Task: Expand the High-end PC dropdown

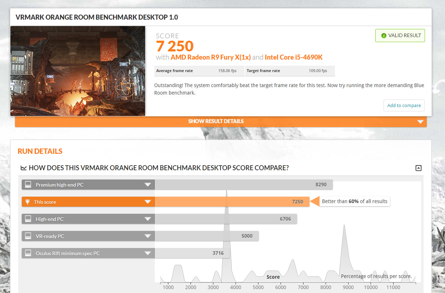Action: tap(148, 219)
